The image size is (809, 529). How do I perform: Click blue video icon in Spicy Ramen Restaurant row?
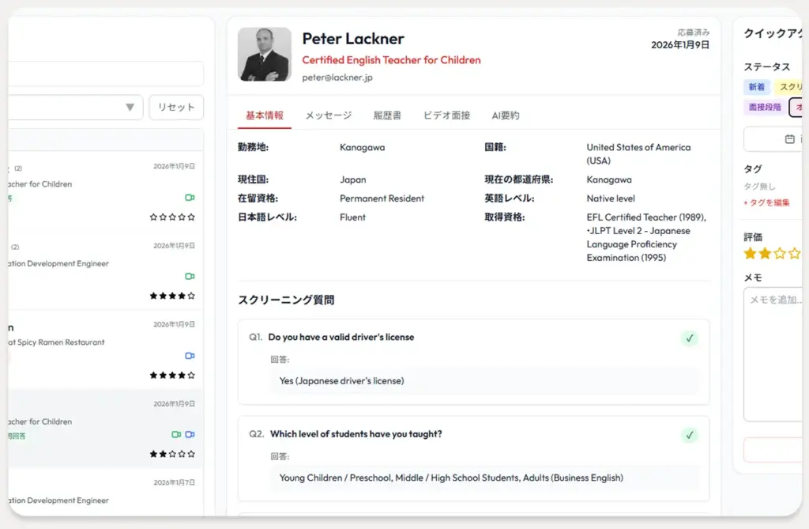click(190, 355)
